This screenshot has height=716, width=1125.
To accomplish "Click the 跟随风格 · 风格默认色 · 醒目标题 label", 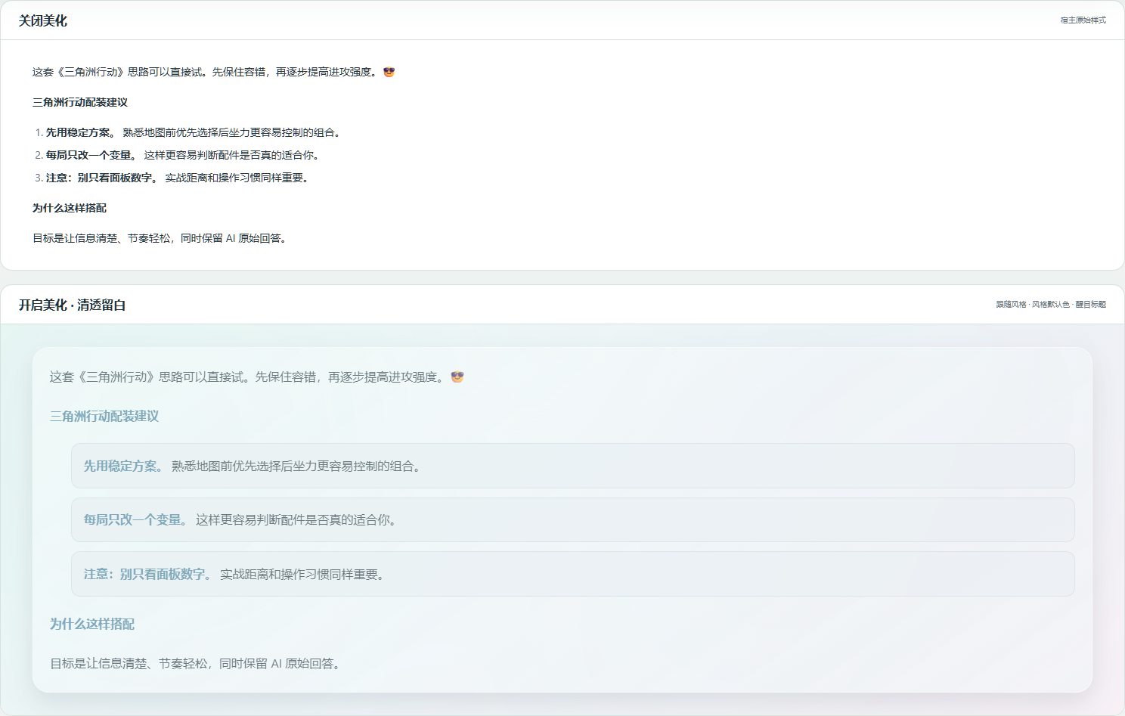I will pyautogui.click(x=1051, y=305).
